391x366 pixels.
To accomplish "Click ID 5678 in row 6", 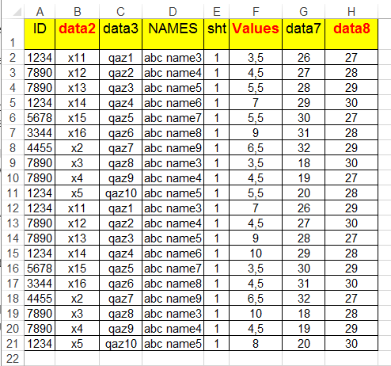I will point(40,118).
